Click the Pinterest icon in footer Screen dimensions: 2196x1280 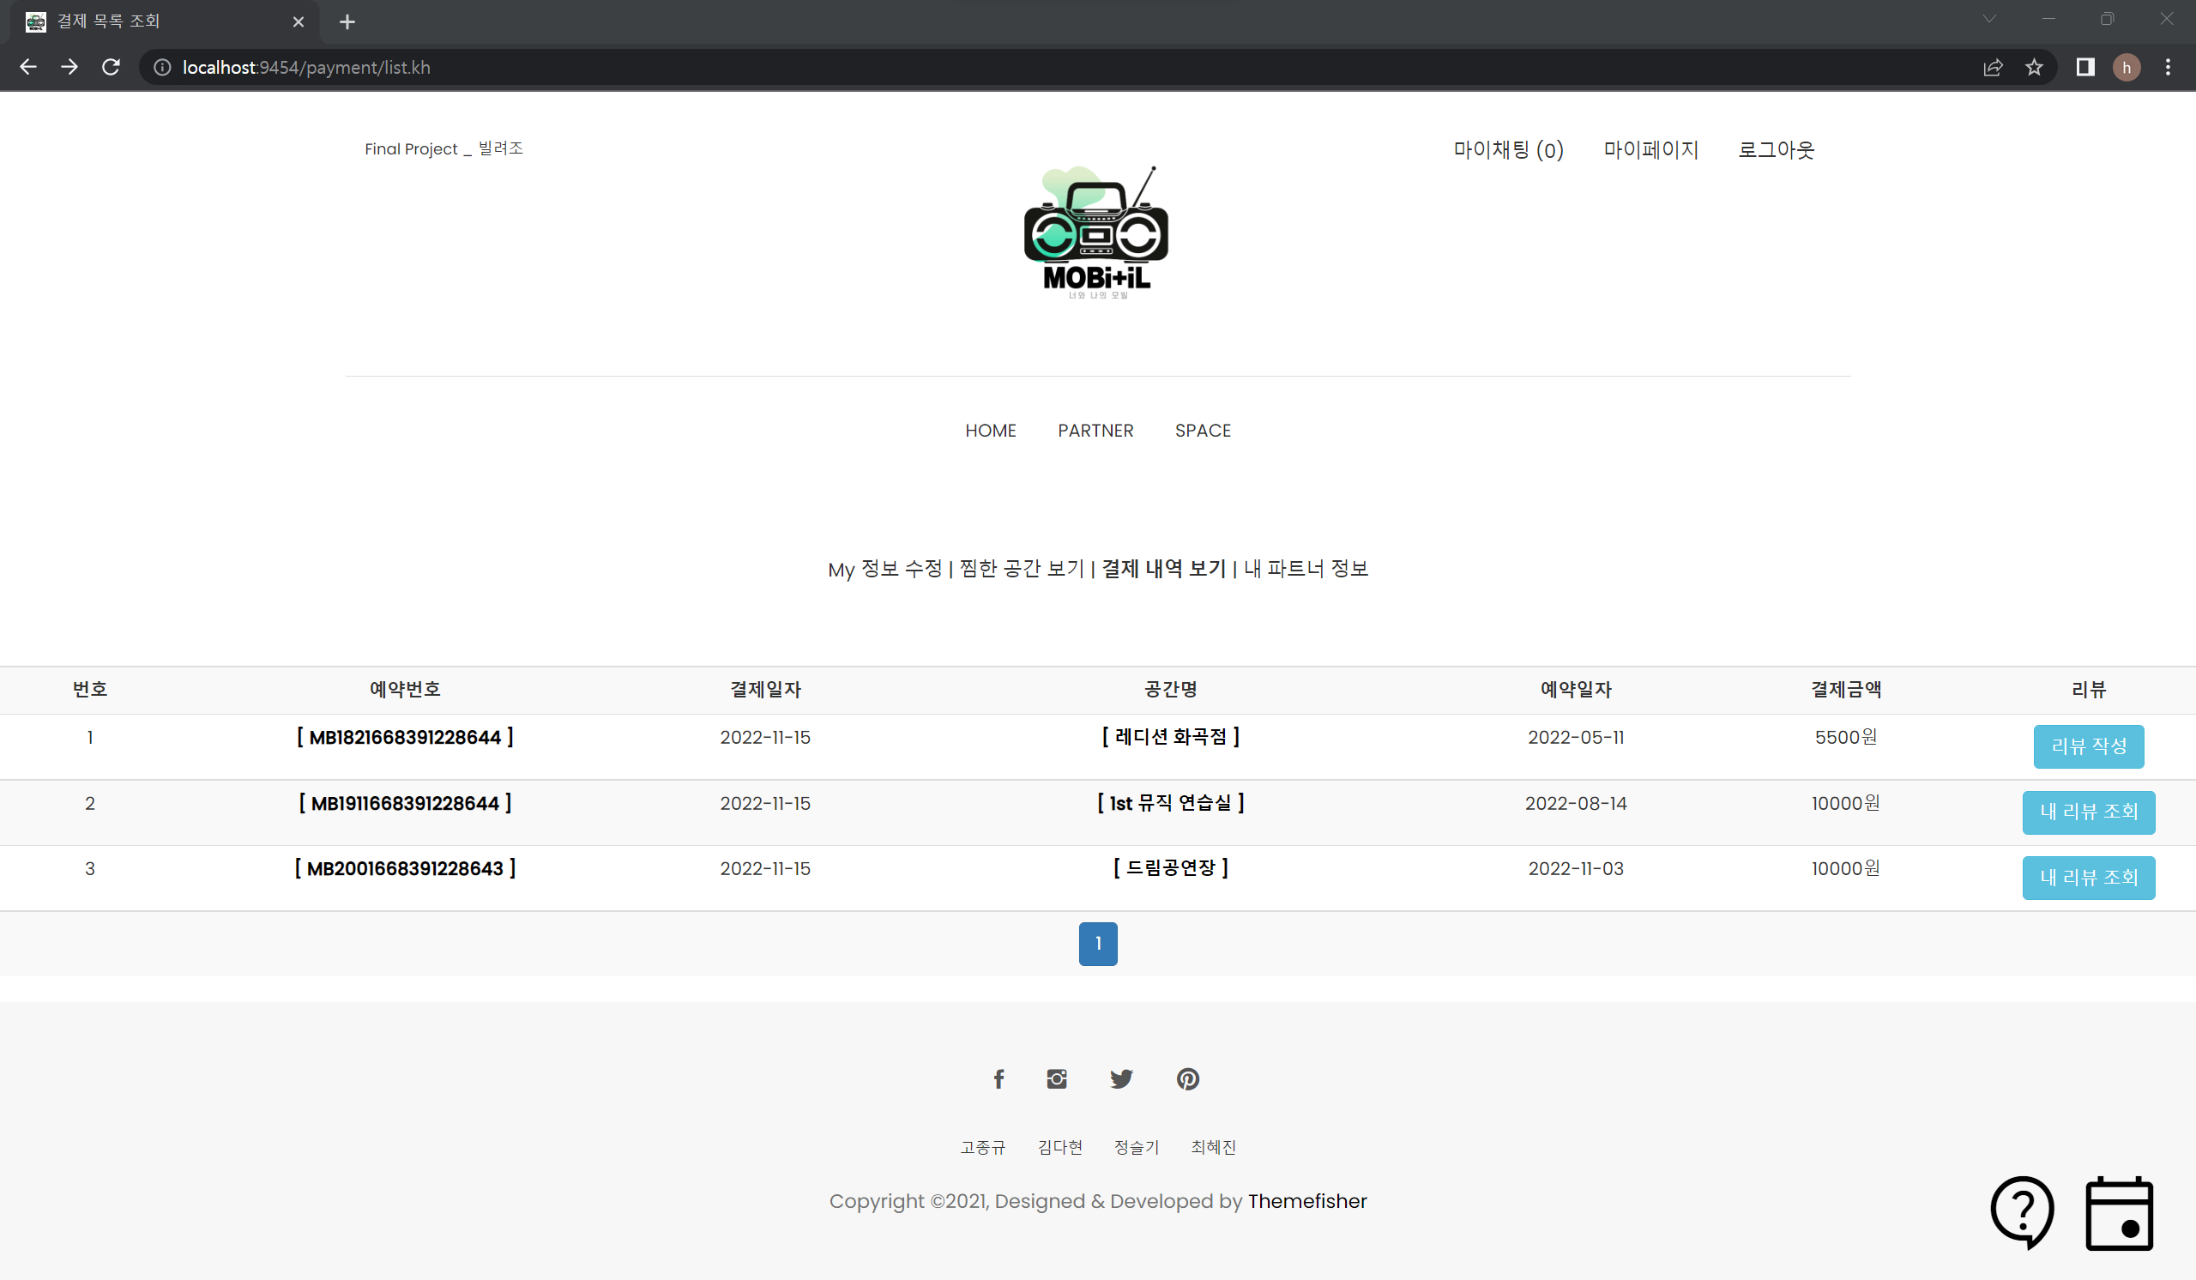(x=1187, y=1078)
